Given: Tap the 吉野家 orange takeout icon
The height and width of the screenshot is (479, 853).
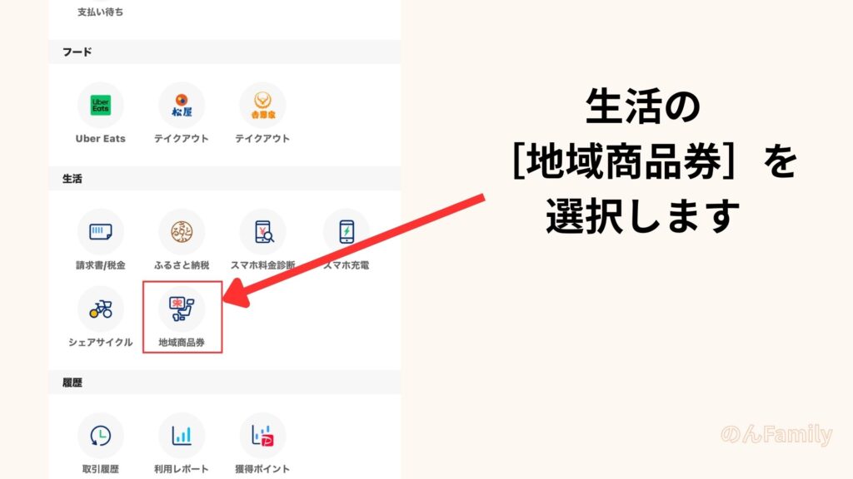Looking at the screenshot, I should [x=262, y=105].
